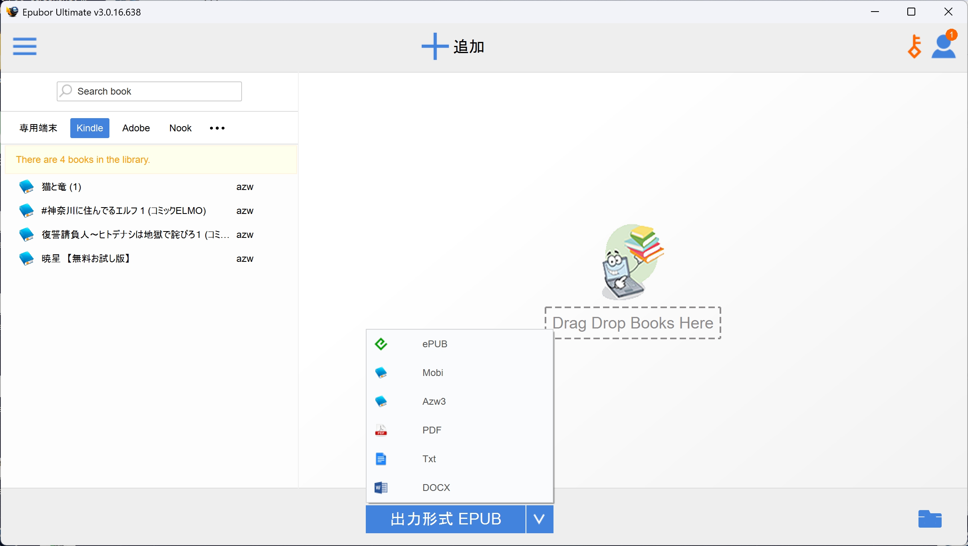Choose DOCX as output format
Viewport: 968px width, 546px height.
(x=460, y=488)
